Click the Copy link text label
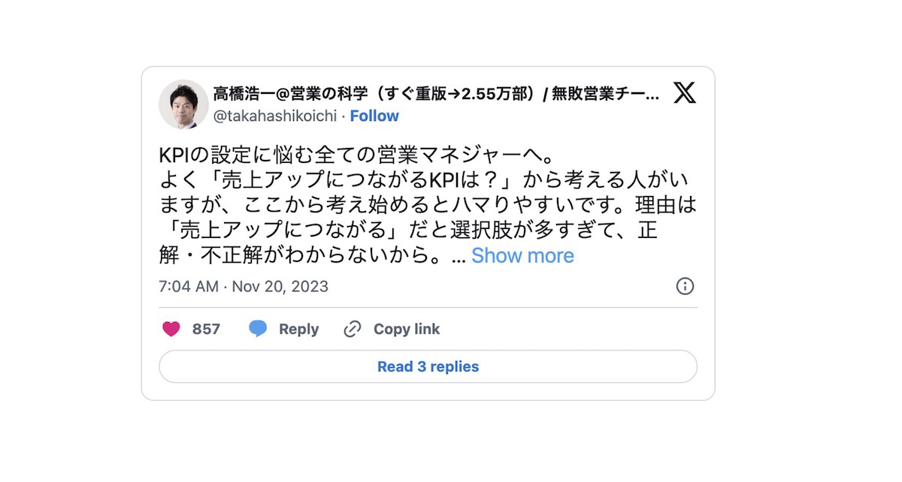 point(407,329)
